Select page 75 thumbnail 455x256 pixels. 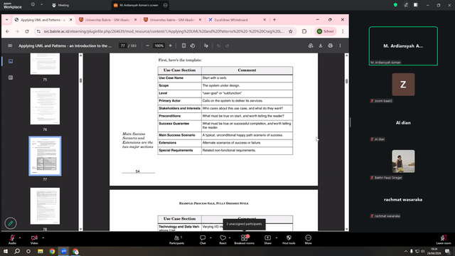[45, 64]
